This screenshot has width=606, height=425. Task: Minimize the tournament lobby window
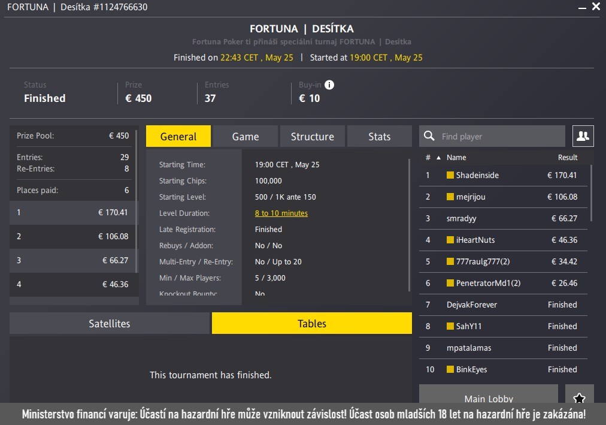(580, 7)
